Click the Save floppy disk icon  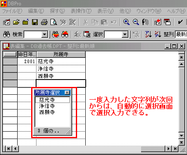click(35, 22)
